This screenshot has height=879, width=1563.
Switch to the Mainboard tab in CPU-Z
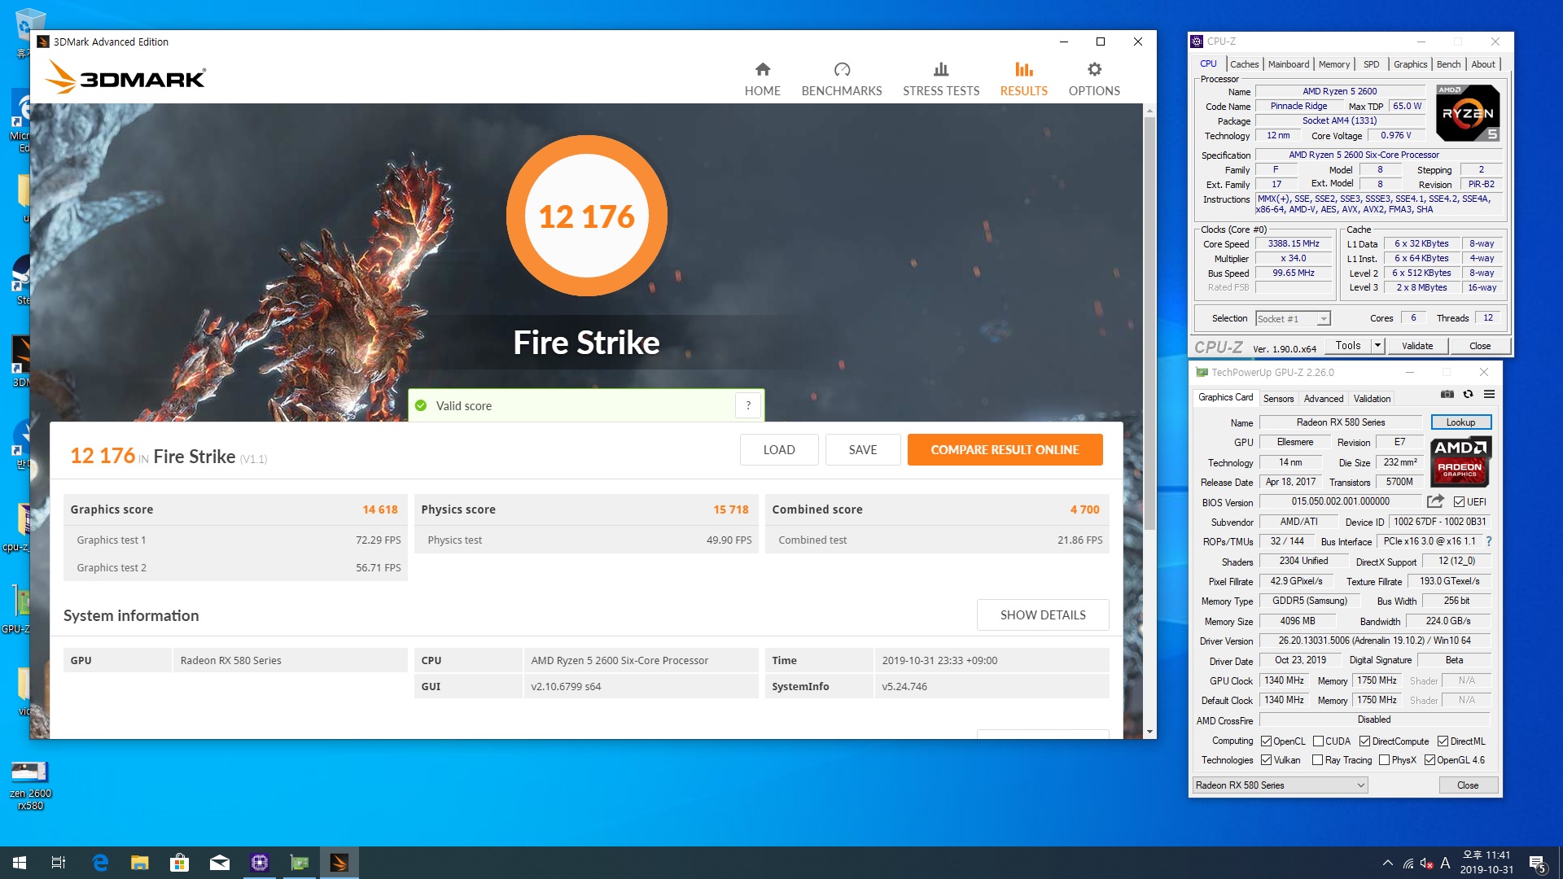1289,64
